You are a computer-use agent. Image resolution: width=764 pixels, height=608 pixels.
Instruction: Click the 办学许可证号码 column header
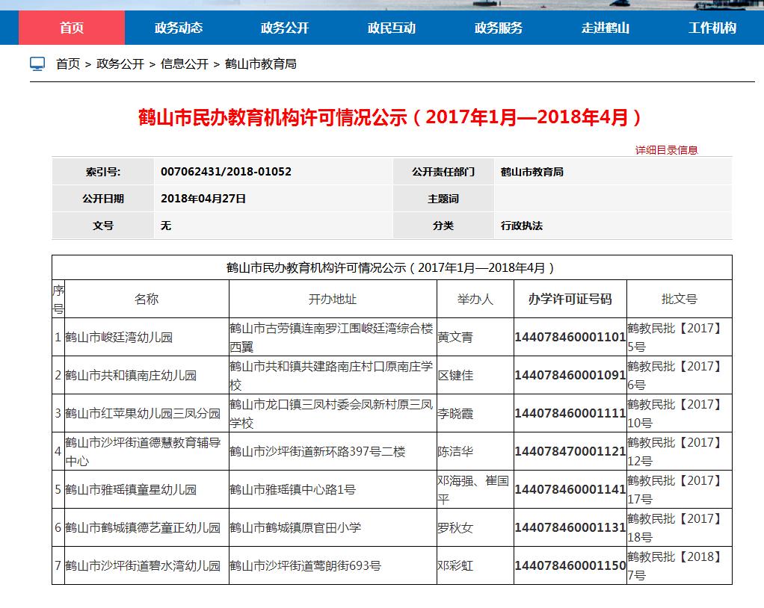pos(570,299)
